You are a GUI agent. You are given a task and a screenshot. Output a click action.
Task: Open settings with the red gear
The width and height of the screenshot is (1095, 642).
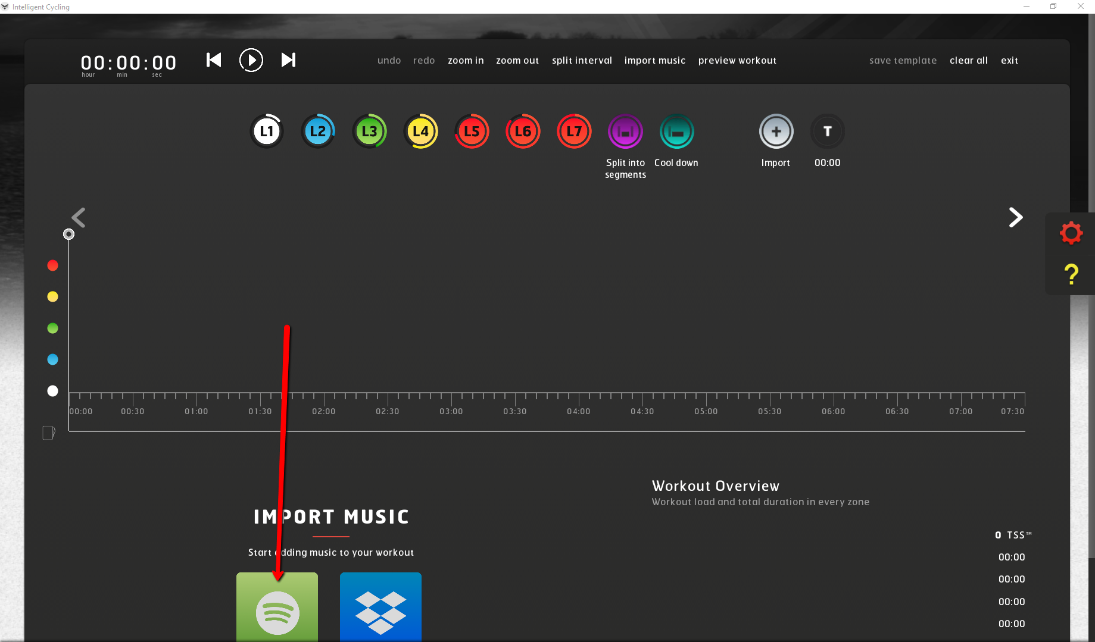(x=1071, y=233)
